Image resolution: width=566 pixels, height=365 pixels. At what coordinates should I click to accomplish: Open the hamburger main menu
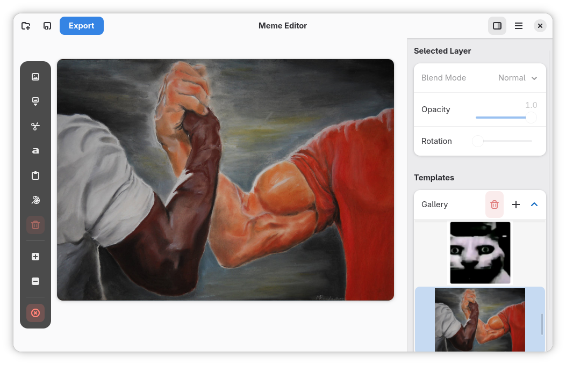coord(519,26)
